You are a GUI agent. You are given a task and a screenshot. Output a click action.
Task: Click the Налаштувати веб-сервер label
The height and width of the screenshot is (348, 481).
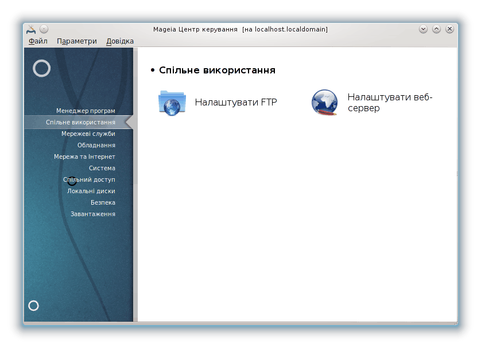(x=390, y=102)
